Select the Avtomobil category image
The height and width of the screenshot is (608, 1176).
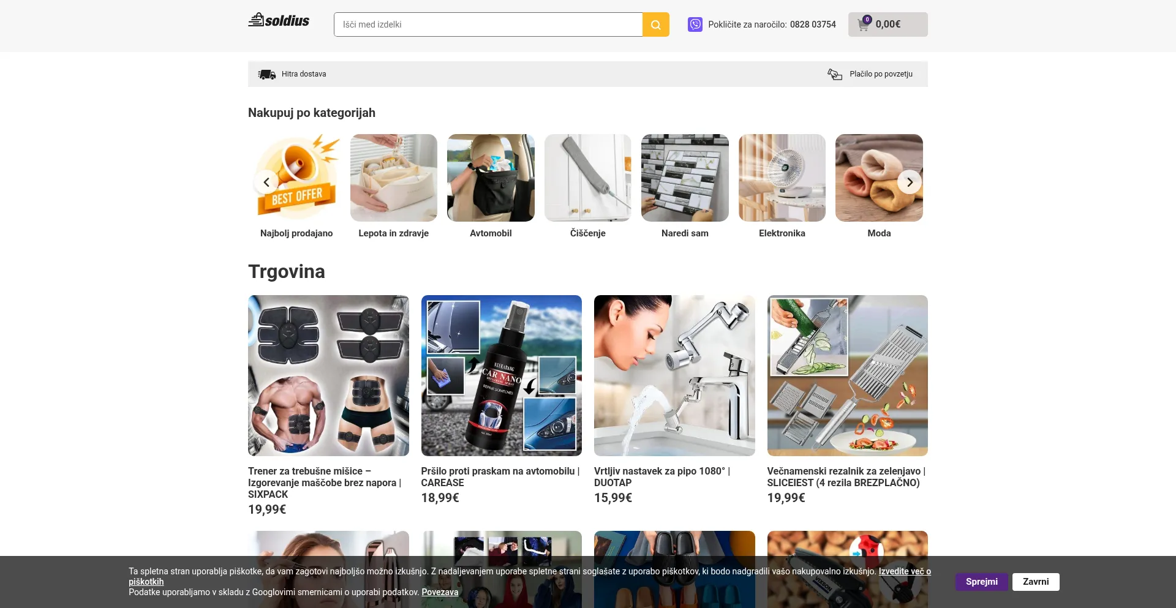491,178
